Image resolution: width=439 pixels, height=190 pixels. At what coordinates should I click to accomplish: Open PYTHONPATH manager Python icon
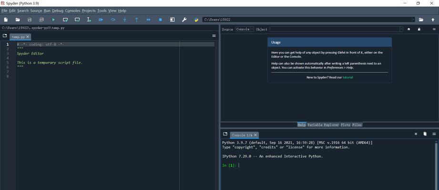(196, 20)
